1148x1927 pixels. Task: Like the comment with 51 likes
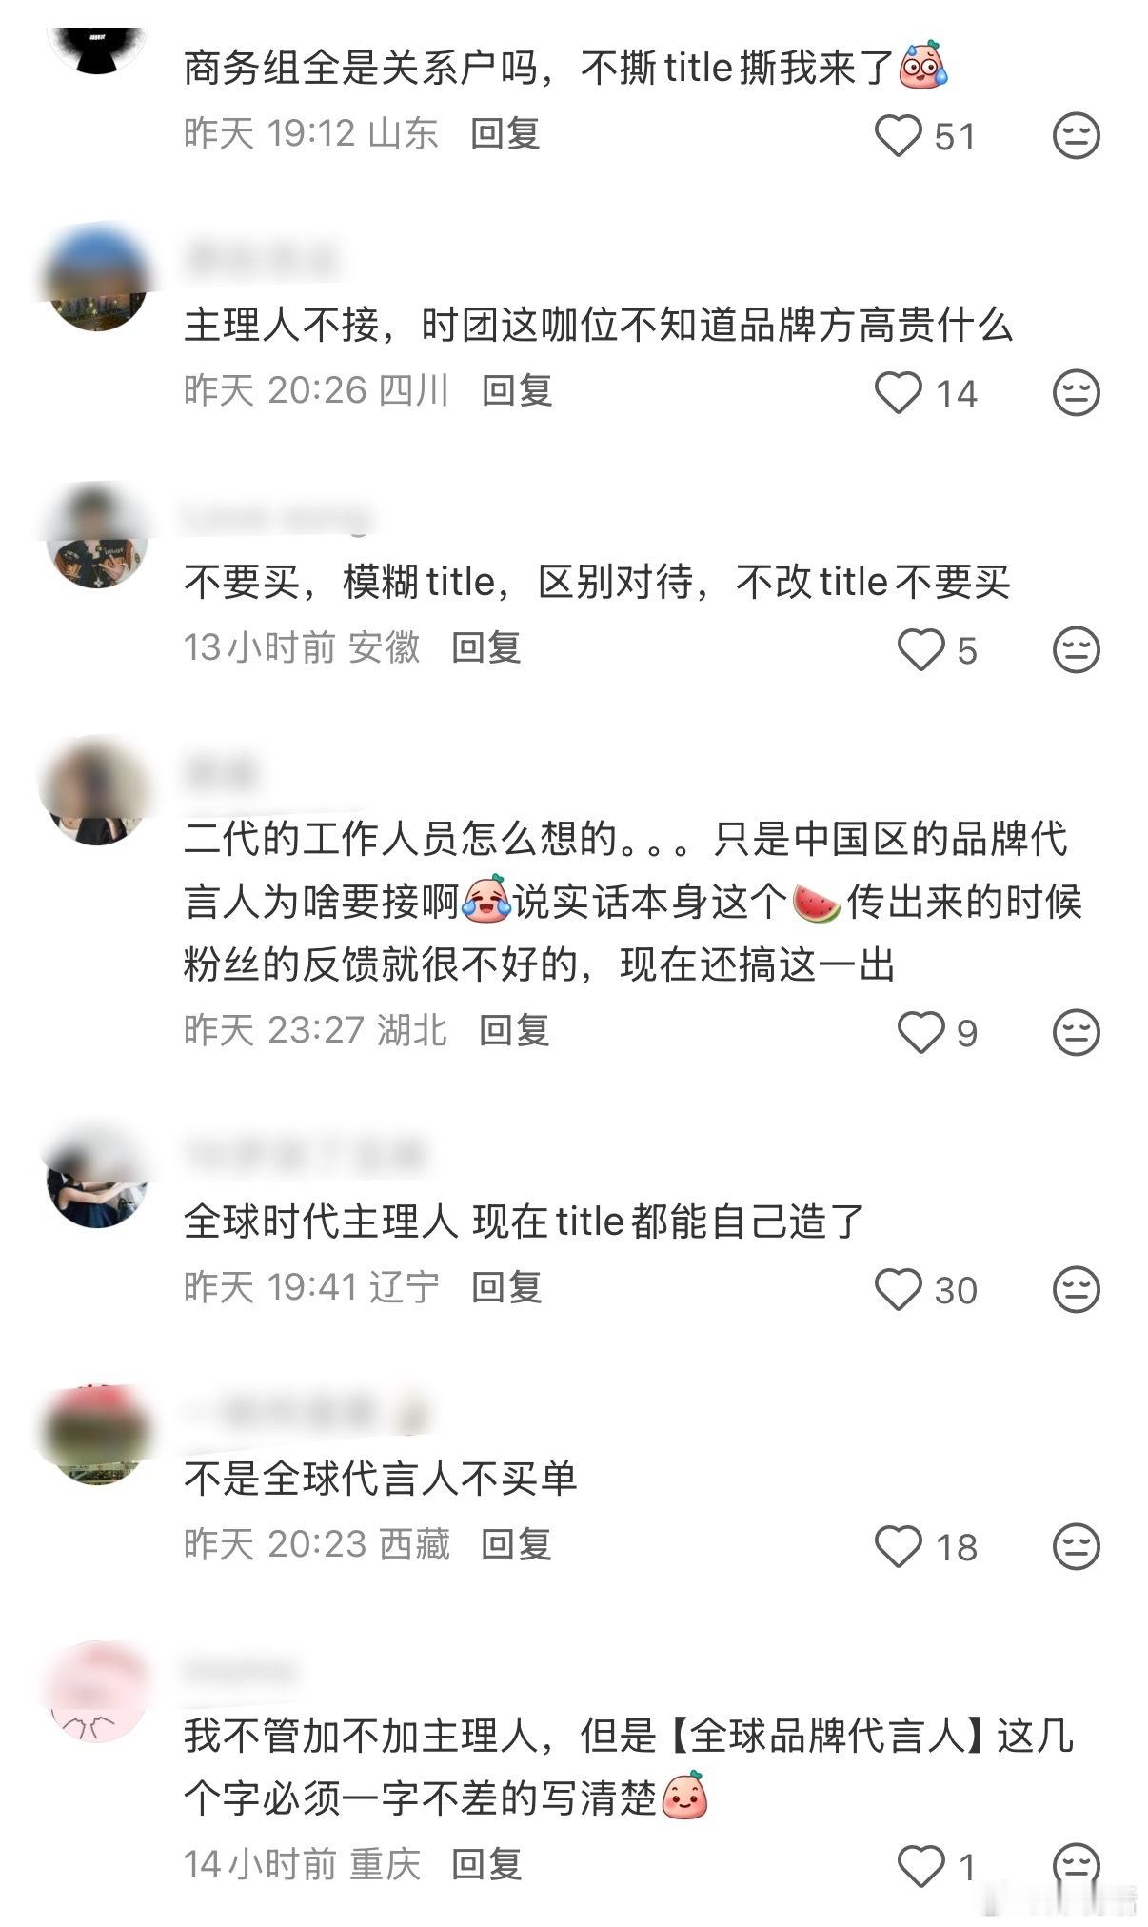point(899,136)
